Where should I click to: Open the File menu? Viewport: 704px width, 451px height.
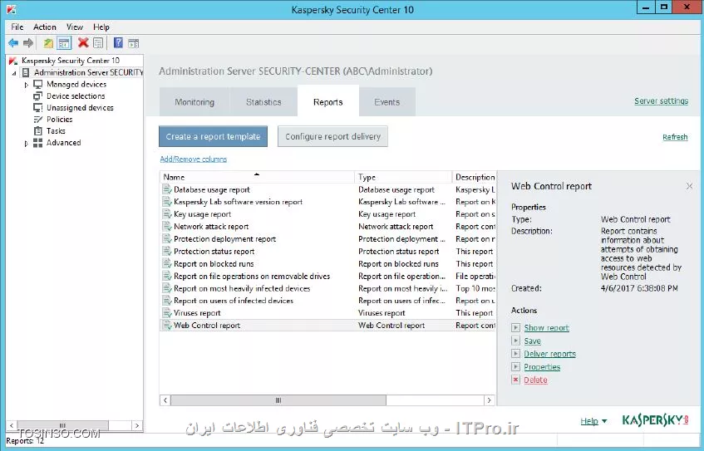click(17, 27)
